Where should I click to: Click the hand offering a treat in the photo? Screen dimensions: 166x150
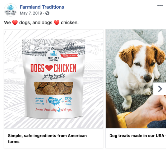coord(147,111)
